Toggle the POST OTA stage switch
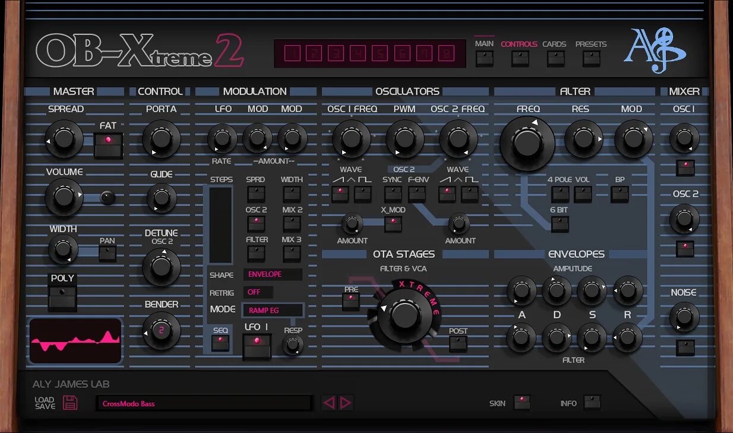Screen dimensions: 733x433 [458, 343]
